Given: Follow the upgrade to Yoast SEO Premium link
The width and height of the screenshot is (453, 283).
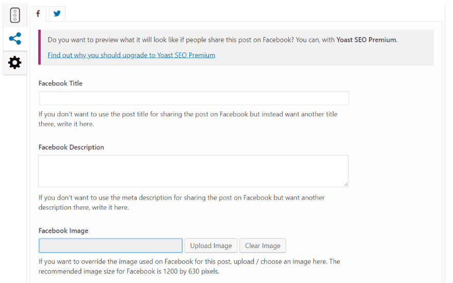Looking at the screenshot, I should (x=131, y=55).
